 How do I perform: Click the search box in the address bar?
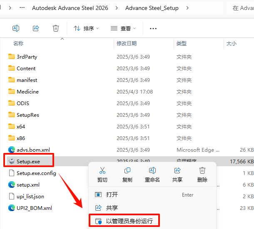241,8
